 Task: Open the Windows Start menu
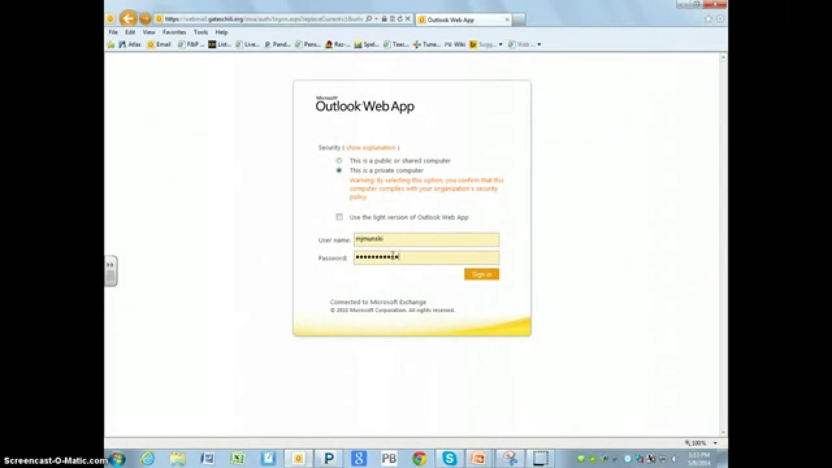pos(118,459)
